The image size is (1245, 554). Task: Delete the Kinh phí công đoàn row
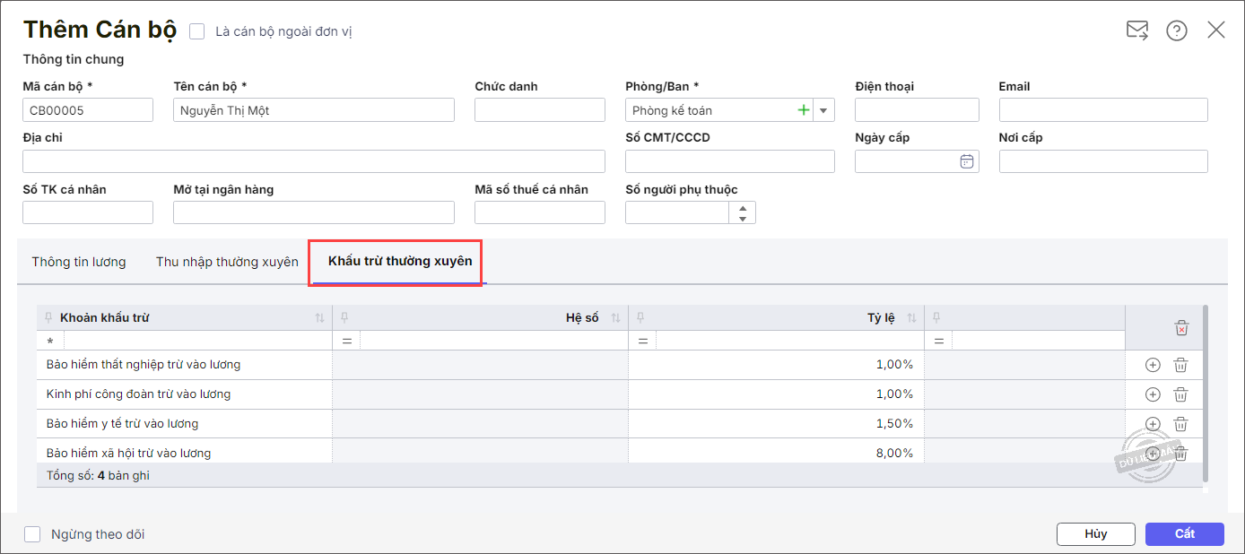tap(1181, 394)
